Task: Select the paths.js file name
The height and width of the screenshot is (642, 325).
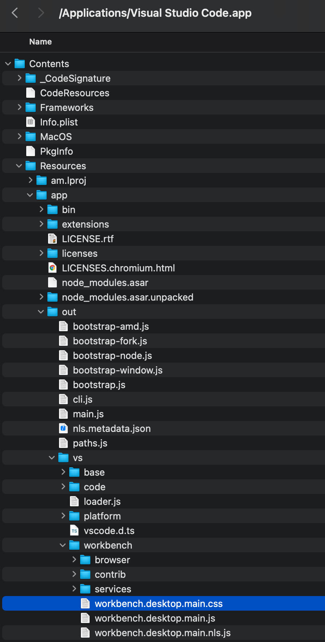Action: coord(90,443)
